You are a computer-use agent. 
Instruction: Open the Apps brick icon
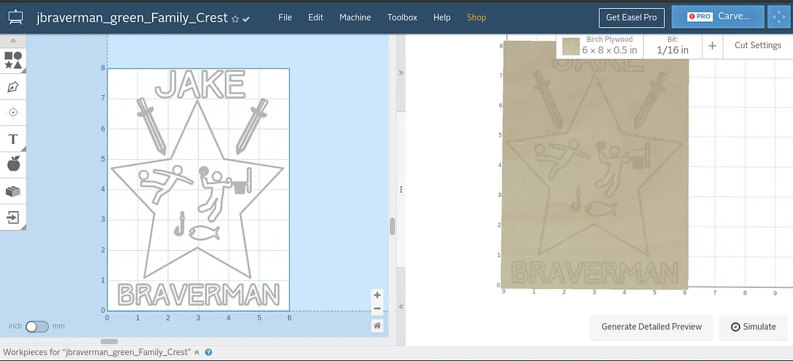coord(13,191)
